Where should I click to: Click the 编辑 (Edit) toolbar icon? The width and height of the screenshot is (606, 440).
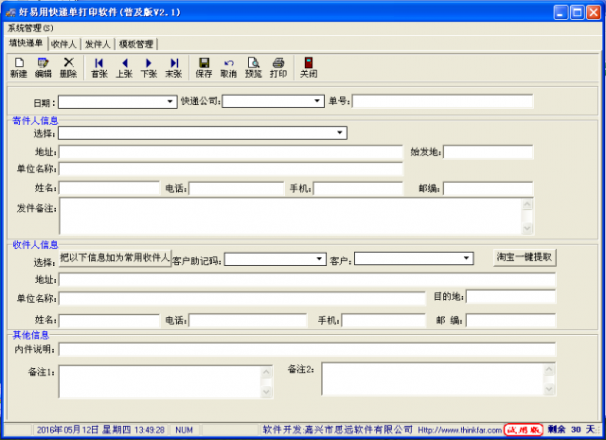coord(44,67)
